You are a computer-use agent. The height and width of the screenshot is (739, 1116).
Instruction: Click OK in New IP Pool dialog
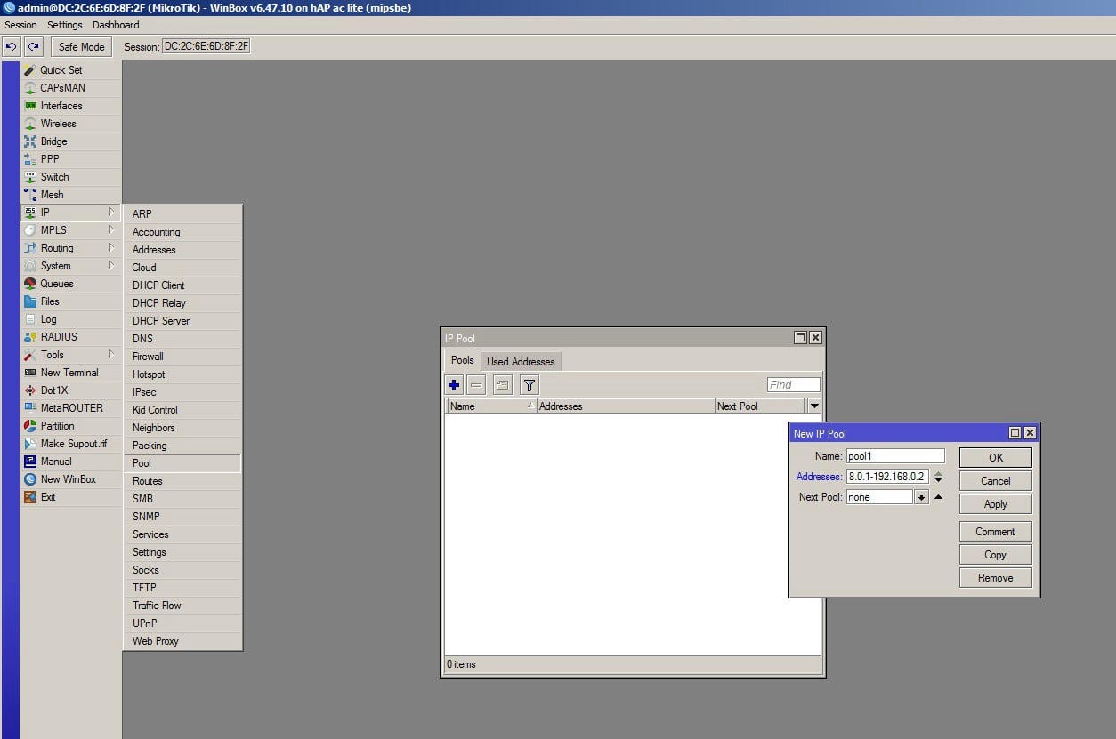coord(995,457)
